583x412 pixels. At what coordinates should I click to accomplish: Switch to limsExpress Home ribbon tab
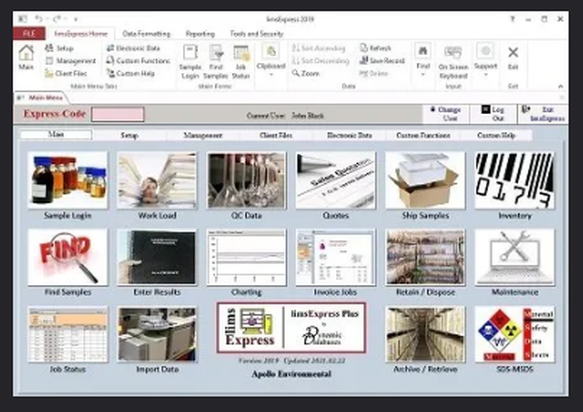point(80,34)
